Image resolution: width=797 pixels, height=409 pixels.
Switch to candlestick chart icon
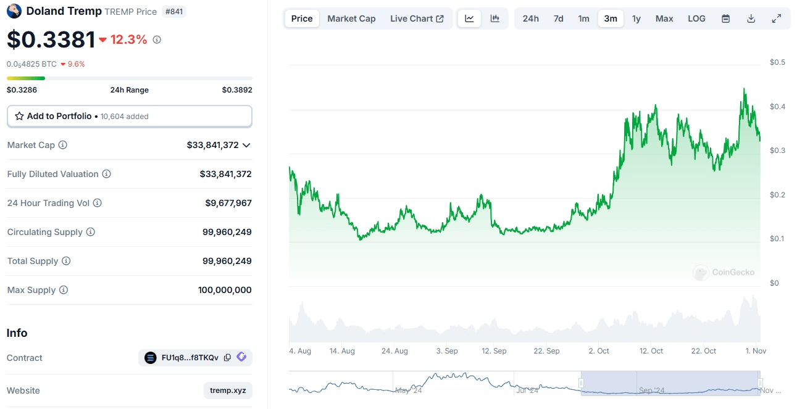494,19
